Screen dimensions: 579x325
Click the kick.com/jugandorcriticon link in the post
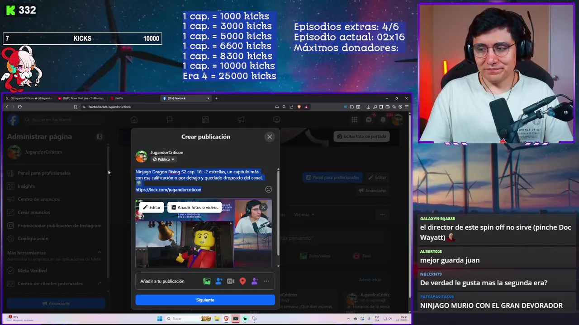(x=168, y=190)
